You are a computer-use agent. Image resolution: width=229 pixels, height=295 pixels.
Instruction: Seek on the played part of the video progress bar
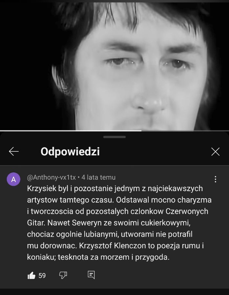71,130
